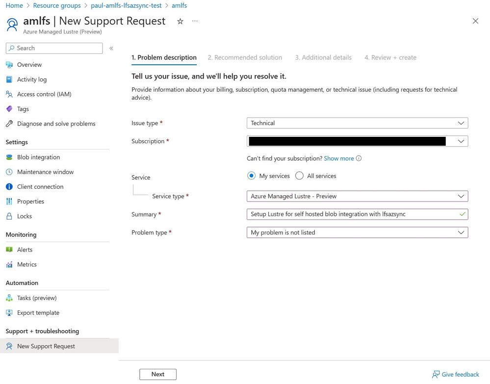
Task: Switch to Additional details tab
Action: pos(323,57)
